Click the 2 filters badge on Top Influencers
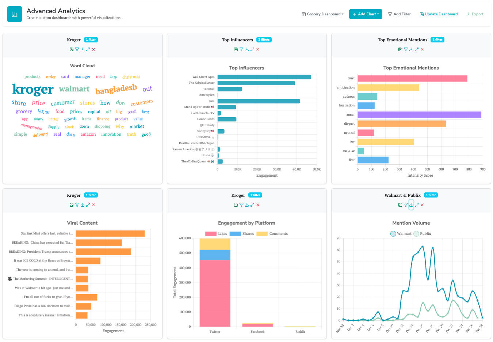Image resolution: width=493 pixels, height=342 pixels. tap(264, 40)
